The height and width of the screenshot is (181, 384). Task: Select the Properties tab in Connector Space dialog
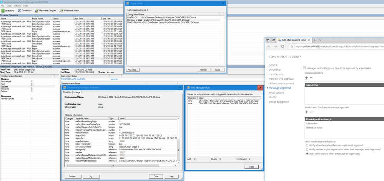click(x=67, y=92)
